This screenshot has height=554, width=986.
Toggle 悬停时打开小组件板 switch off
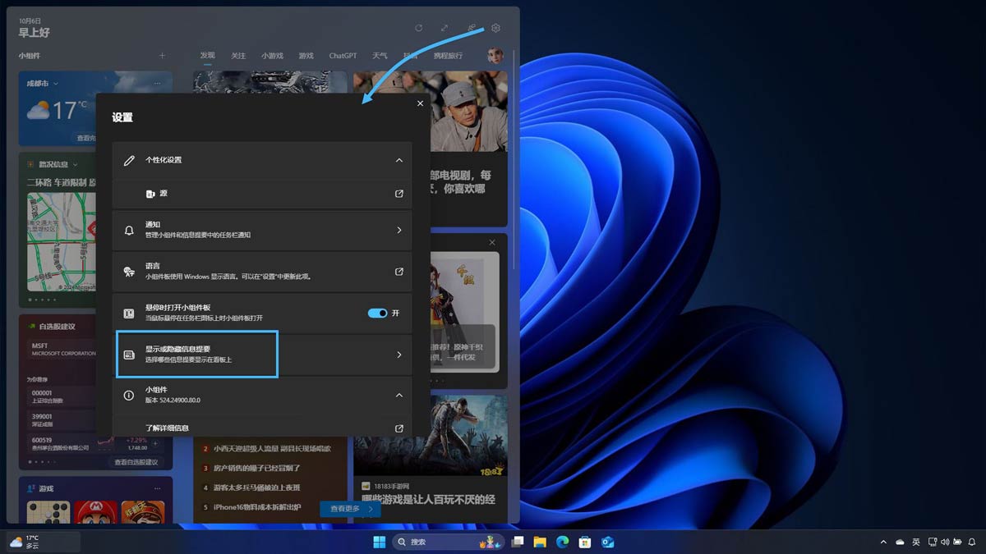[377, 314]
